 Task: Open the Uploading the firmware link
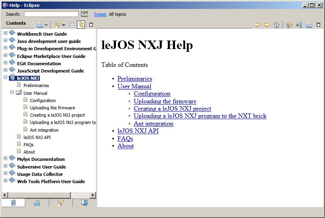pos(165,101)
